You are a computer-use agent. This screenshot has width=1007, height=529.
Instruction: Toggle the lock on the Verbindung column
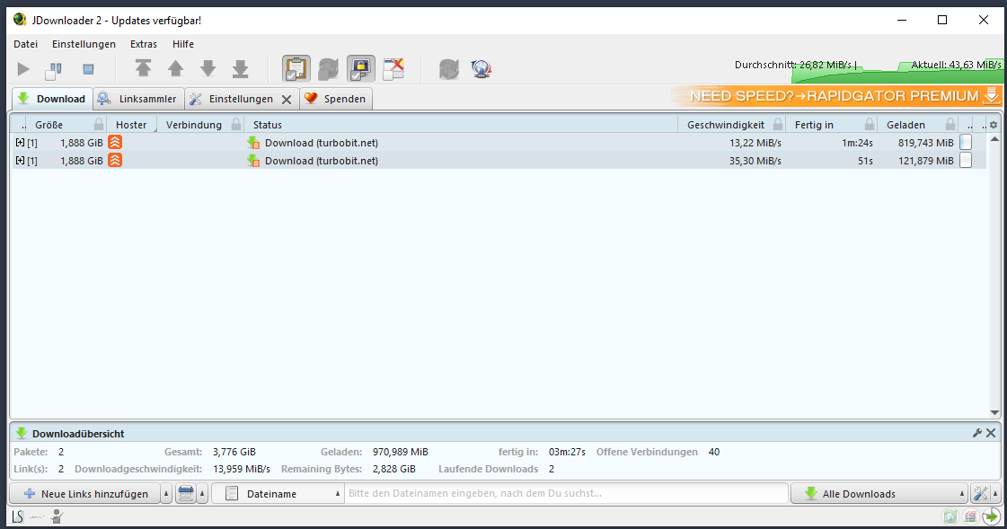coord(236,125)
